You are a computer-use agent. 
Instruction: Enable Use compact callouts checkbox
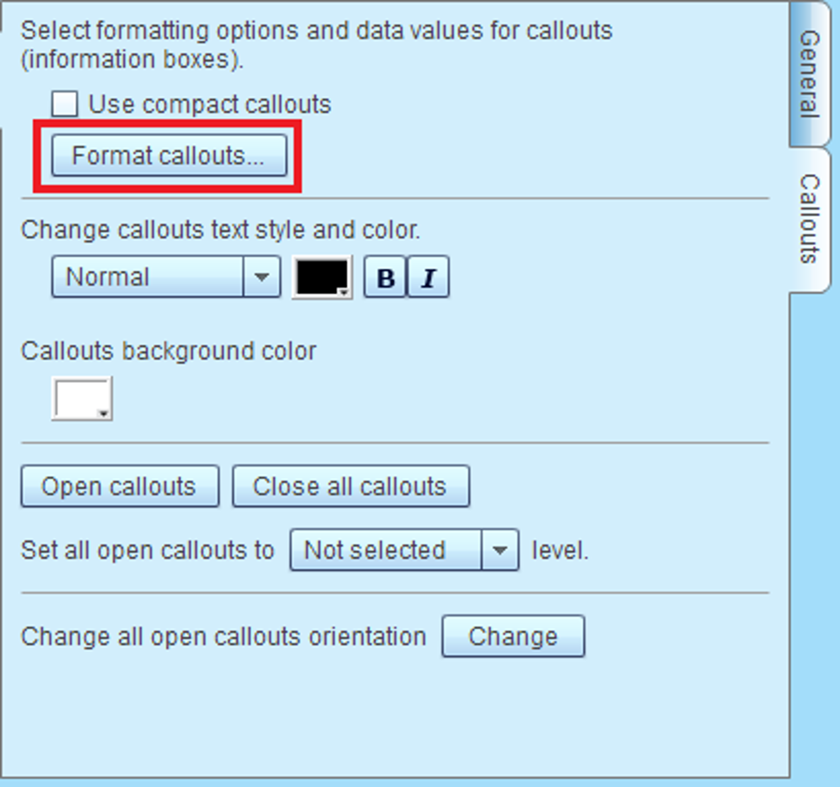pyautogui.click(x=65, y=104)
